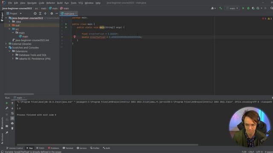Click the Debug bug icon in top toolbar
Image resolution: width=273 pixels, height=153 pixels.
tap(248, 8)
